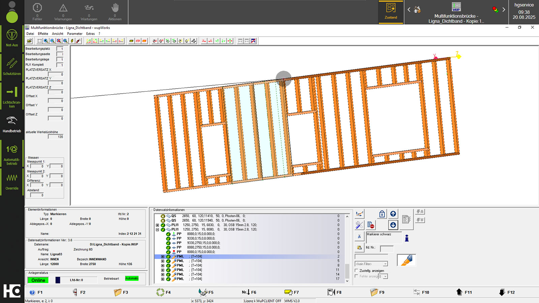Go to previous machine with left chevron
The width and height of the screenshot is (539, 303).
coord(409,10)
